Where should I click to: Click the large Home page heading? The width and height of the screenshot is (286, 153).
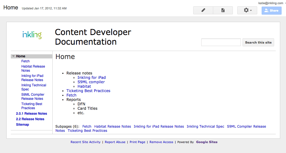coord(65,57)
